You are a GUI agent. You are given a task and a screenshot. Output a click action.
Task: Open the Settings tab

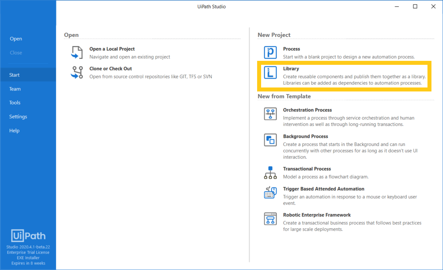(18, 117)
